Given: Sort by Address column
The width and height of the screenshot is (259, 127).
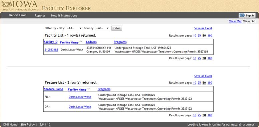Looking at the screenshot, I should pos(91,42).
